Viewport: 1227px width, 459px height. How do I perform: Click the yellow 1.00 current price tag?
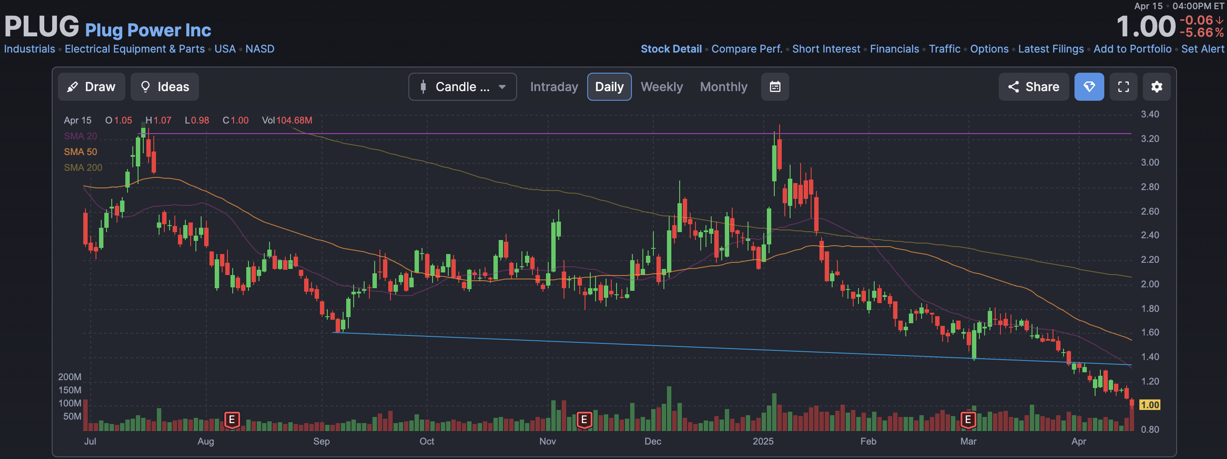pyautogui.click(x=1149, y=405)
